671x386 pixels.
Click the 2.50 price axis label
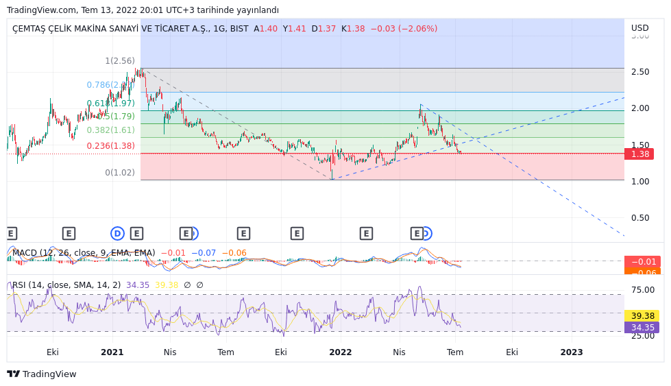tap(640, 72)
